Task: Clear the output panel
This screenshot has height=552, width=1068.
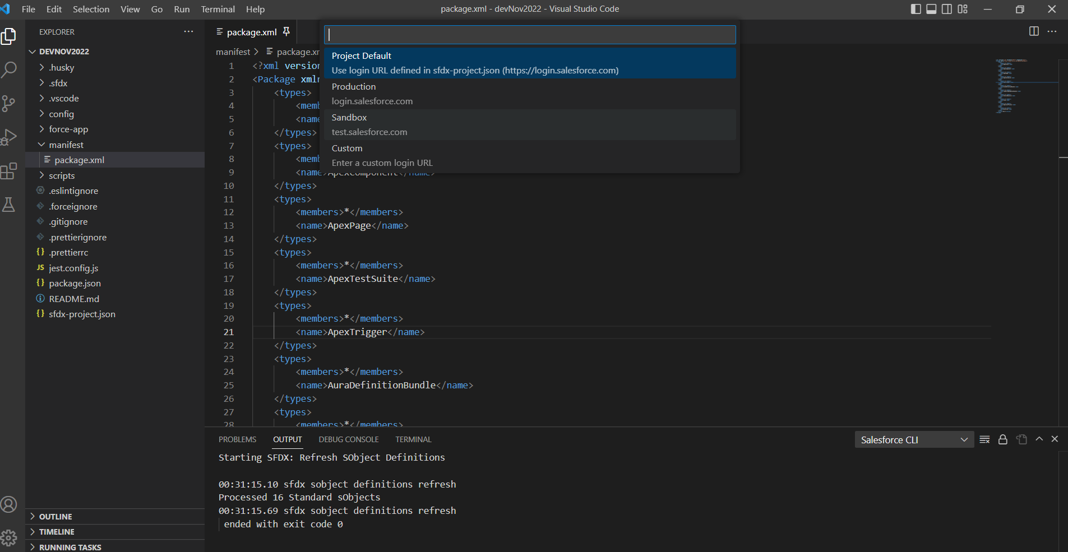Action: 984,439
